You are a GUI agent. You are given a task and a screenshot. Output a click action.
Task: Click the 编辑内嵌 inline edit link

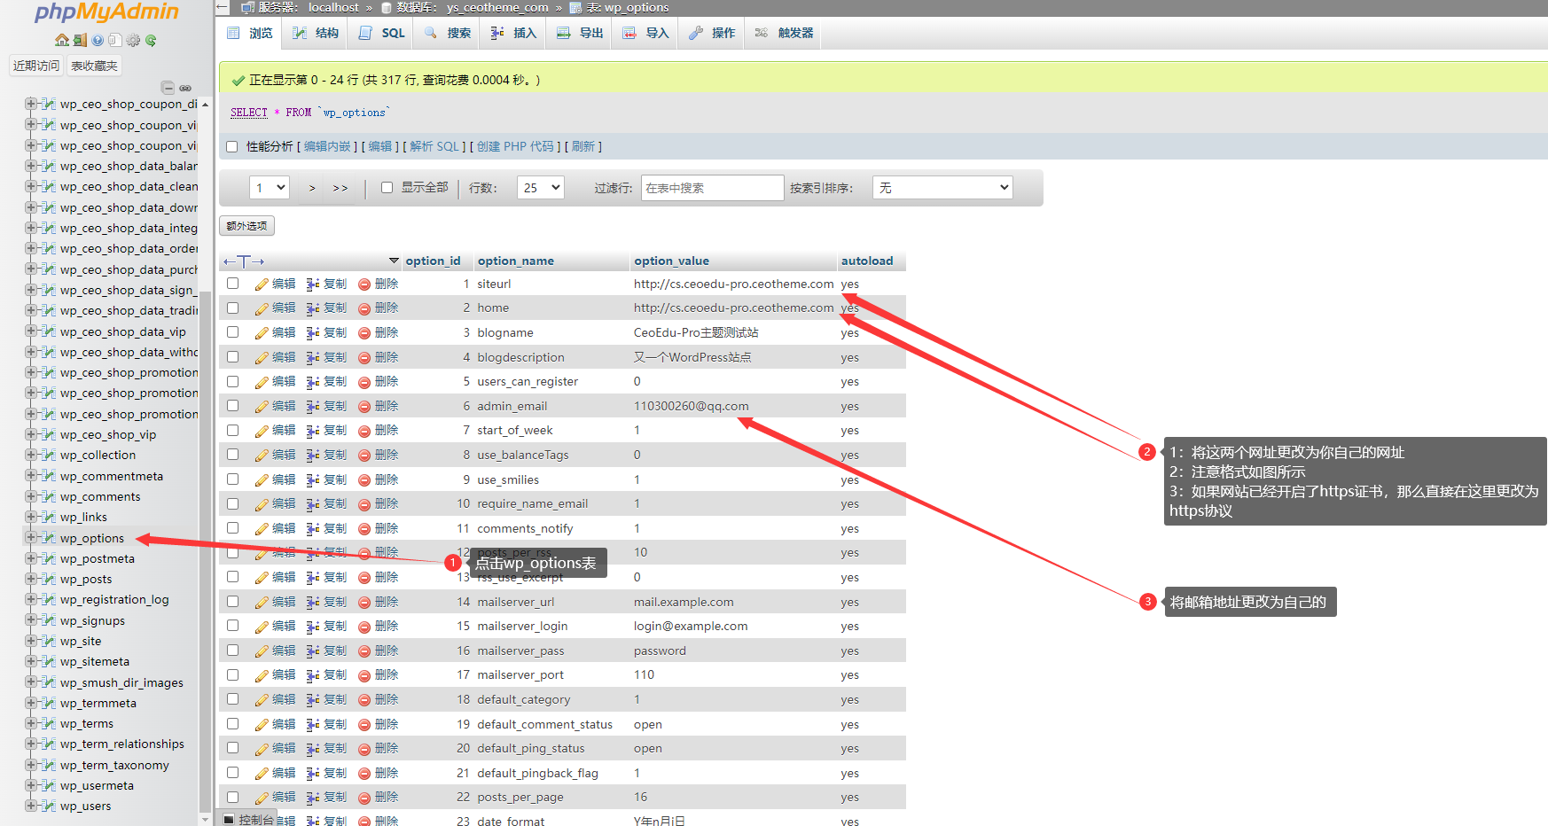[x=327, y=146]
